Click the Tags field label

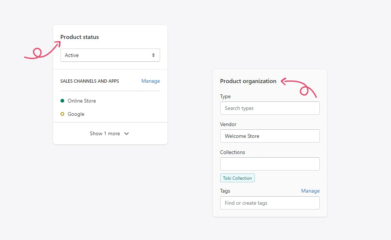225,191
